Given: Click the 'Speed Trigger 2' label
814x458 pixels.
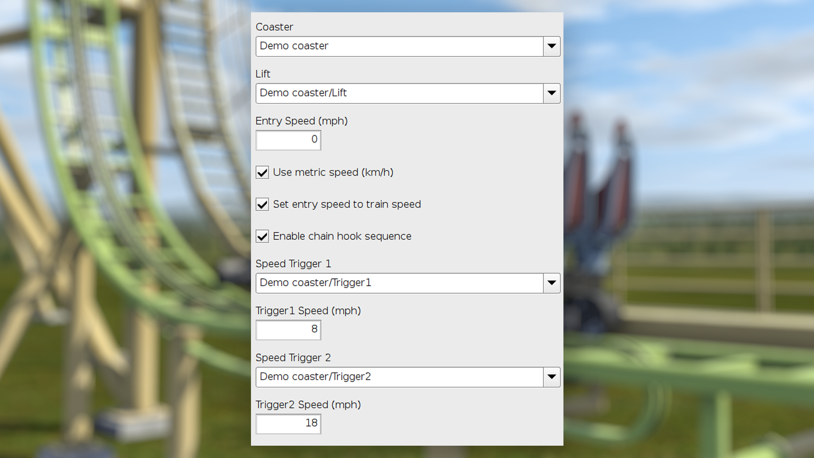Looking at the screenshot, I should pyautogui.click(x=293, y=358).
